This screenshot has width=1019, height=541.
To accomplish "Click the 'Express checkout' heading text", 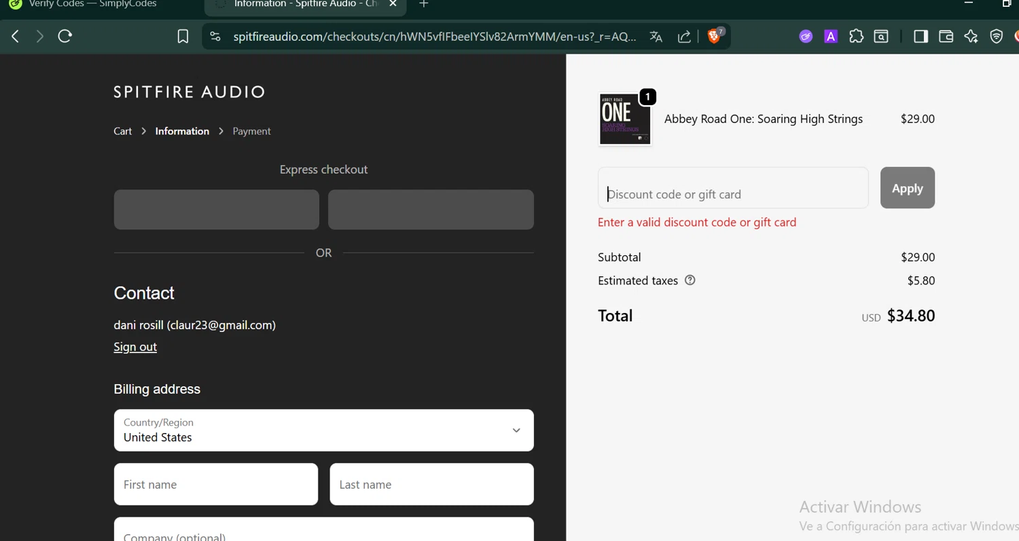I will point(323,170).
